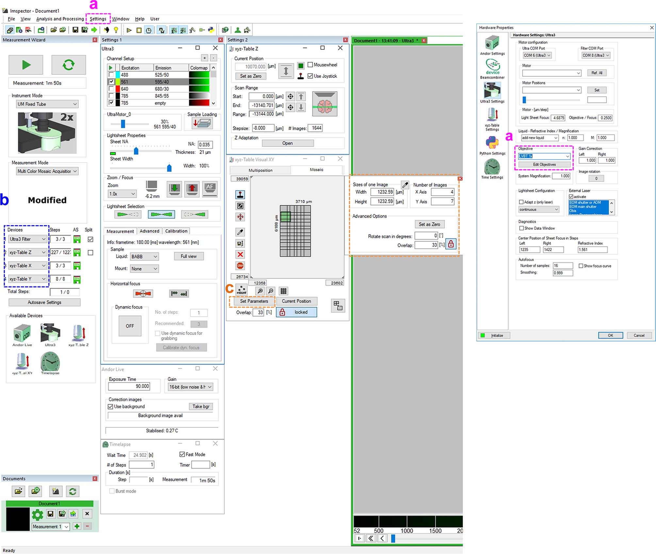
Task: Switch to the Calibration tab
Action: (x=176, y=231)
